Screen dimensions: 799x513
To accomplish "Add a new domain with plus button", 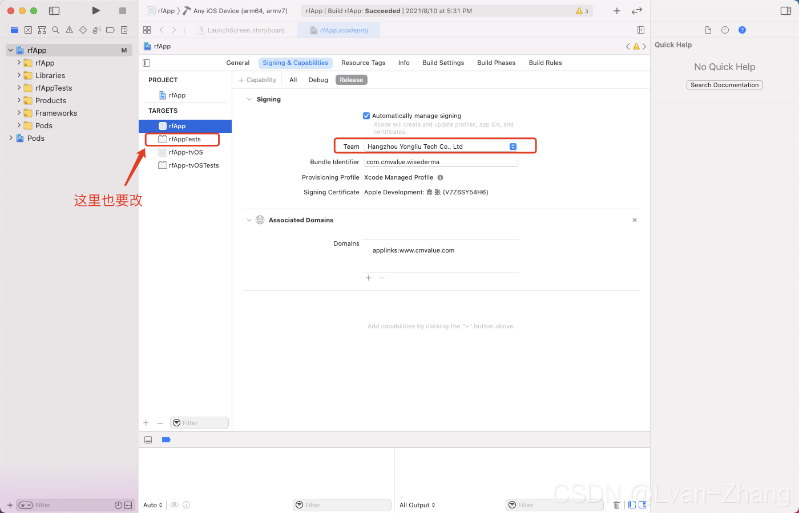I will pos(369,278).
